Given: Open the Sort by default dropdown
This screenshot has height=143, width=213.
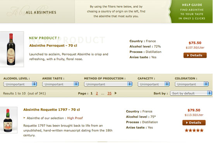Looking at the screenshot, I should point(191,93).
